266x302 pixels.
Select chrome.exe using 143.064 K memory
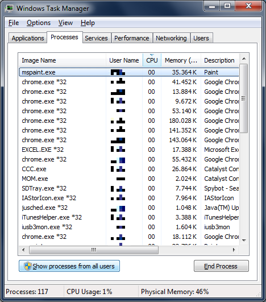pyautogui.click(x=129, y=140)
